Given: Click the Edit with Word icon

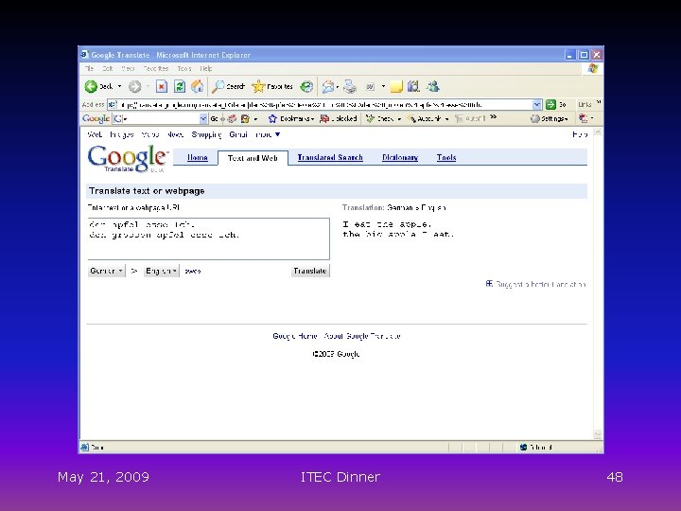Looking at the screenshot, I should coord(370,87).
